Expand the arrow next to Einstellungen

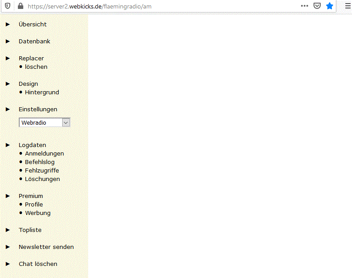tap(8, 110)
